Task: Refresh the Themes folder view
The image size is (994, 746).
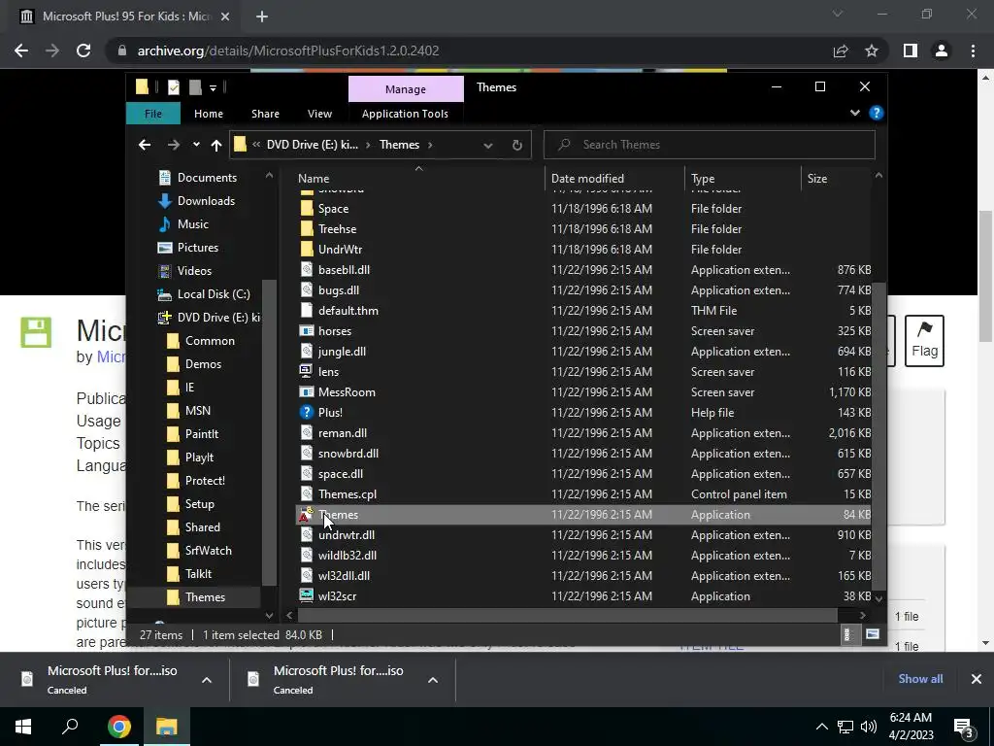Action: click(517, 146)
